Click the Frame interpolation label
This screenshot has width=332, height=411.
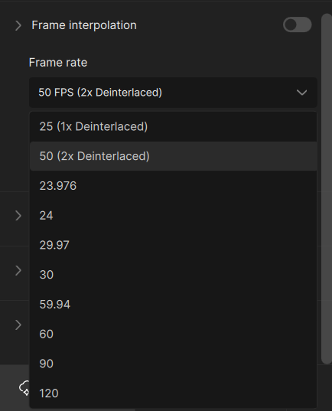pos(84,25)
